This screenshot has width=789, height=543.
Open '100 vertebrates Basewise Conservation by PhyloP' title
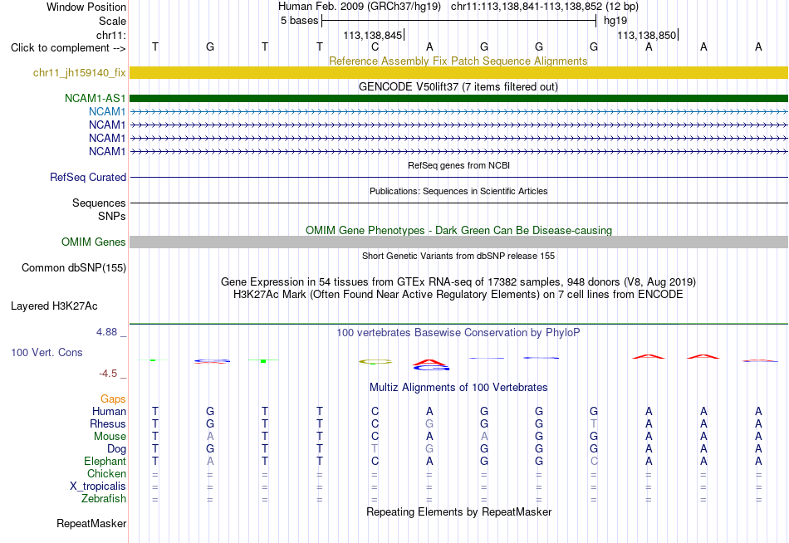coord(458,333)
